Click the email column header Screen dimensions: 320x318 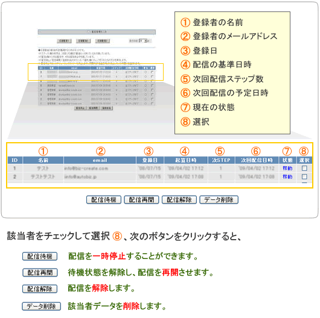(x=100, y=160)
